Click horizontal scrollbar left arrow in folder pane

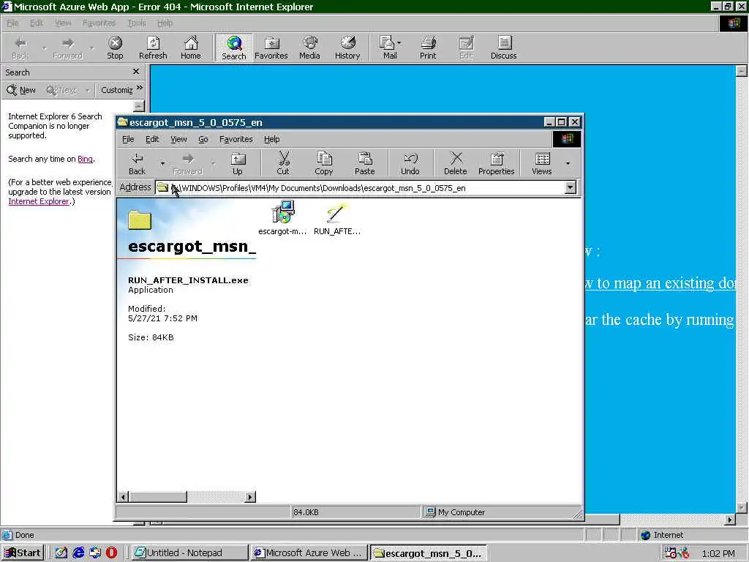click(x=123, y=497)
